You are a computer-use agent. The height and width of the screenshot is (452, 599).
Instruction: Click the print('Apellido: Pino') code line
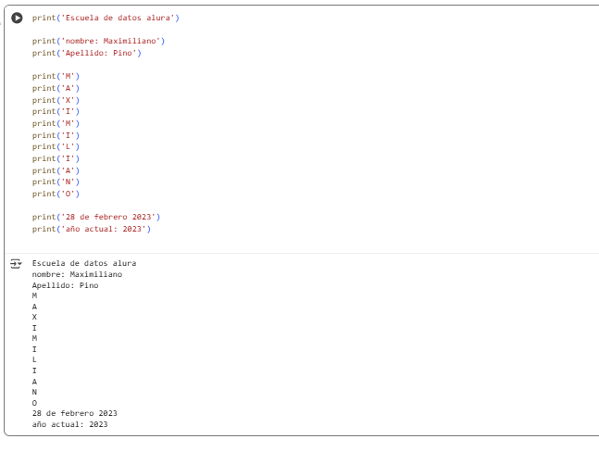[x=87, y=53]
